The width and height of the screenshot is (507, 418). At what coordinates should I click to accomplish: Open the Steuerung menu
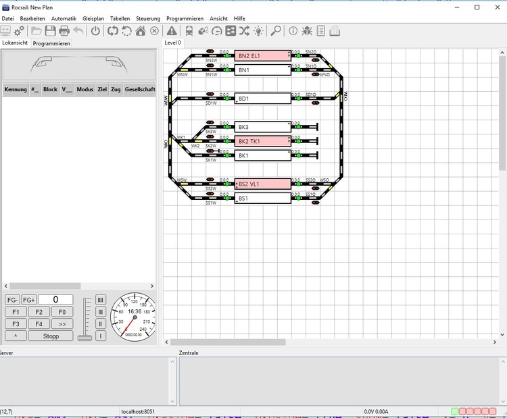click(x=148, y=18)
